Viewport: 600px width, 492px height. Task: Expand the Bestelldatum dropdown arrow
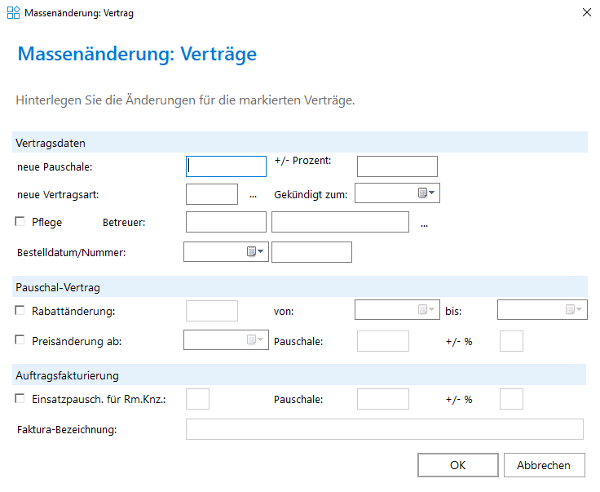261,251
